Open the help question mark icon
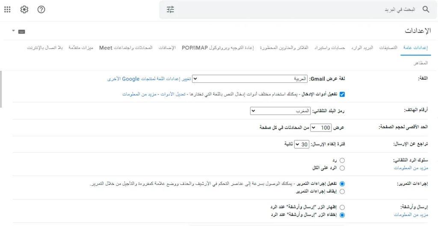This screenshot has height=226, width=438. [x=41, y=10]
